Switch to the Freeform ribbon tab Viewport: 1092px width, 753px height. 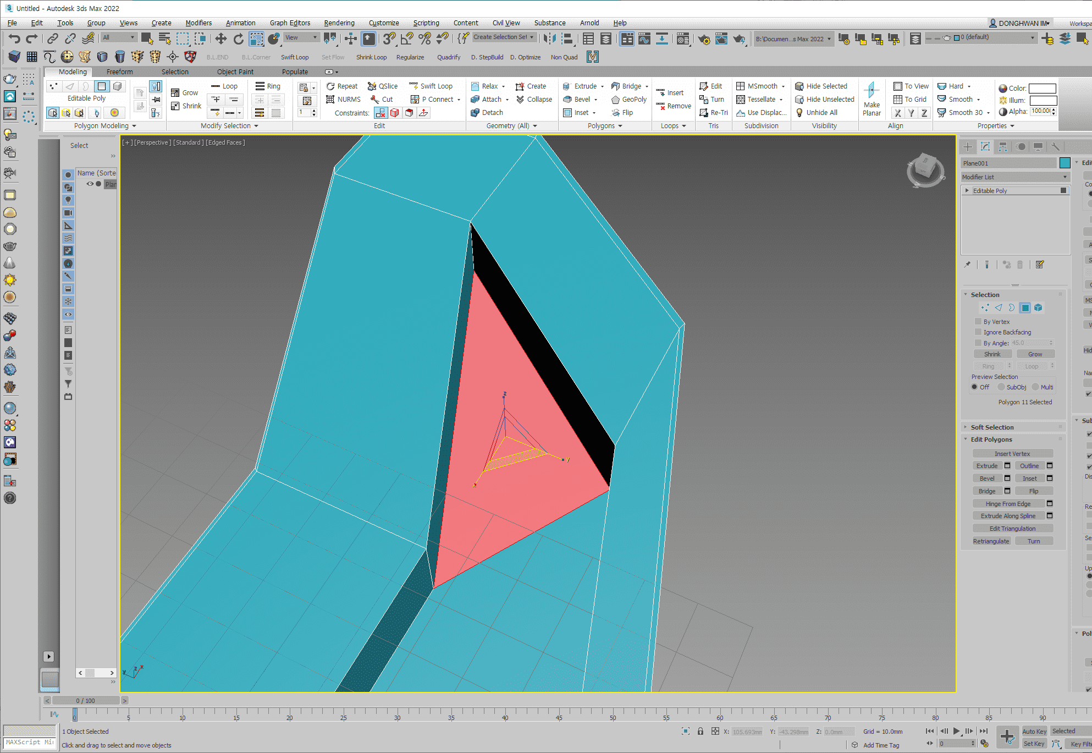(119, 72)
